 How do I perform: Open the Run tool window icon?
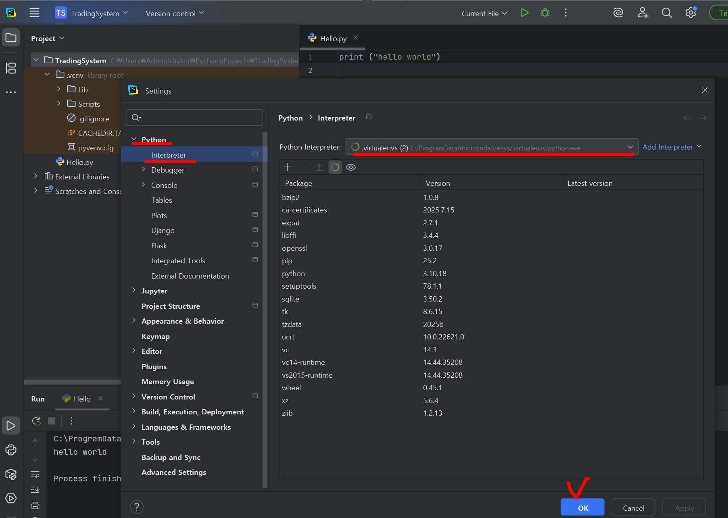[x=11, y=426]
